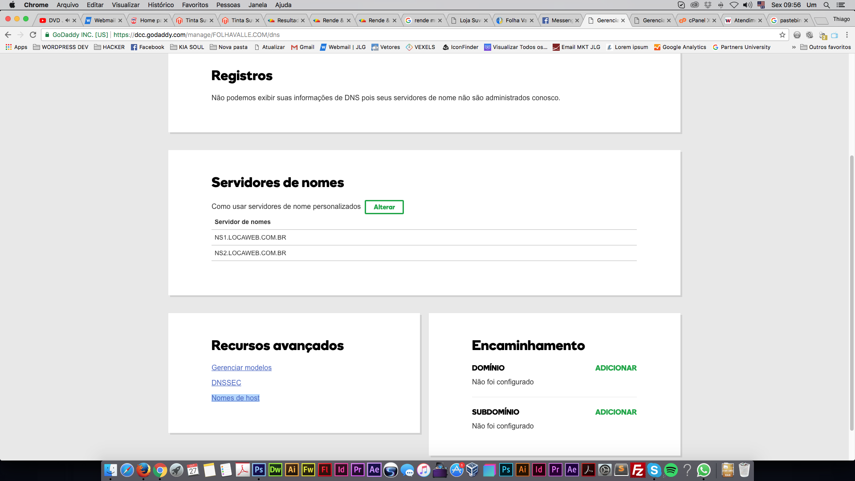This screenshot has width=855, height=481.
Task: Open the App Store dock icon
Action: click(456, 470)
